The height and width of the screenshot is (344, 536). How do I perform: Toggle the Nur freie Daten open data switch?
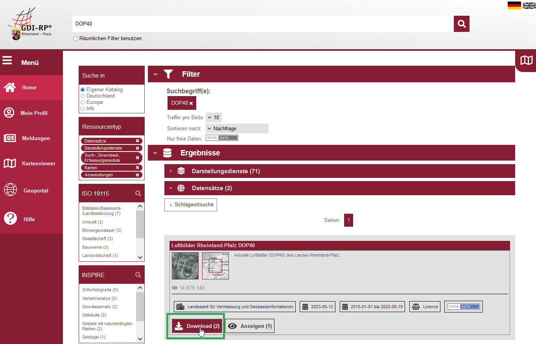[222, 138]
